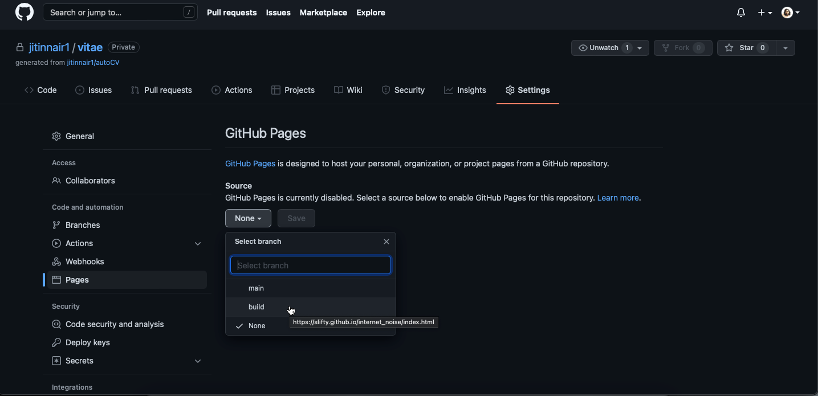Open Collaborators in sidebar
Image resolution: width=818 pixels, height=396 pixels.
coord(127,181)
